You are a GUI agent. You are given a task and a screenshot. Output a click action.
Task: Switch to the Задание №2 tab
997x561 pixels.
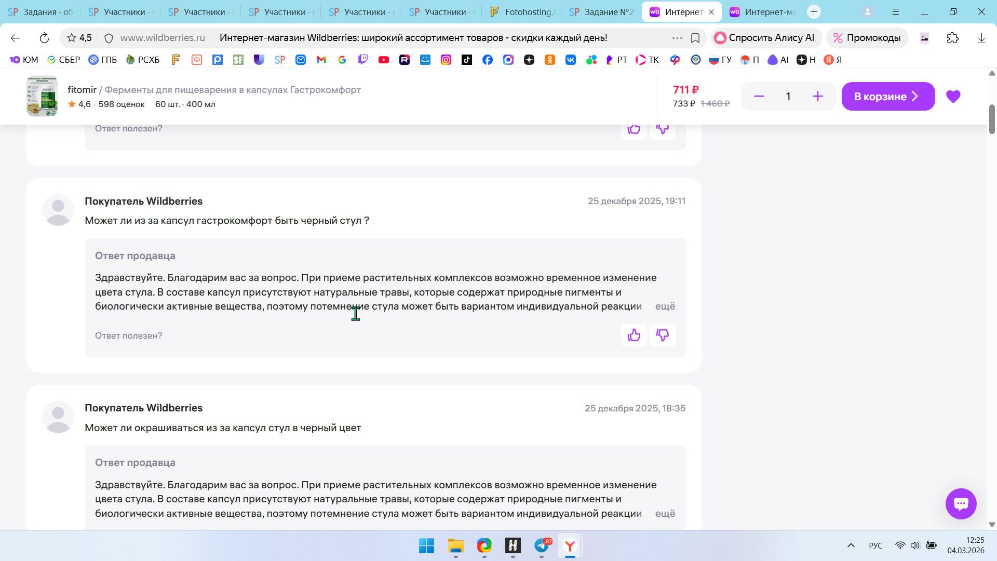click(602, 12)
